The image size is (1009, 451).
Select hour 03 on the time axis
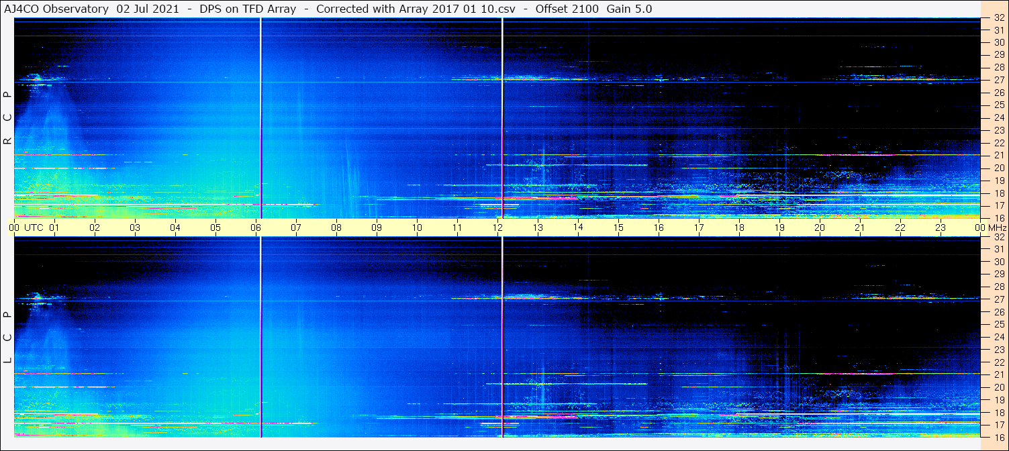pyautogui.click(x=135, y=228)
